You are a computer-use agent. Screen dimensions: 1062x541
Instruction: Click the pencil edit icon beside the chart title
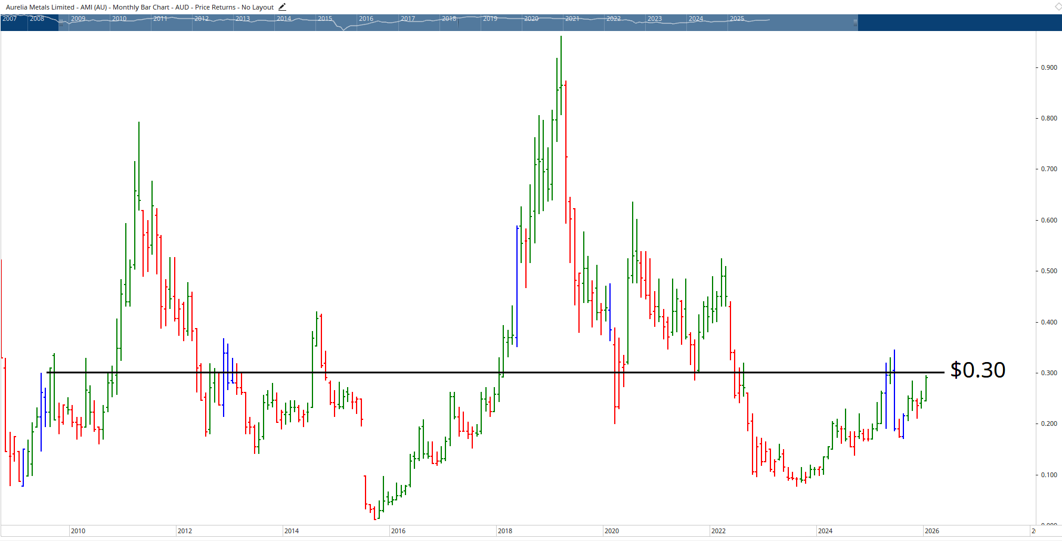(x=281, y=7)
